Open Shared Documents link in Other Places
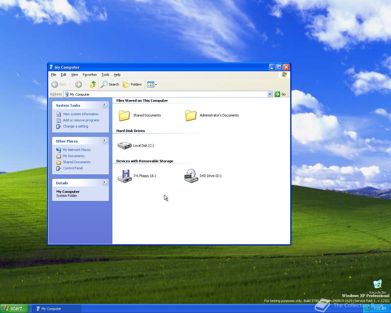This screenshot has height=313, width=391. point(77,162)
